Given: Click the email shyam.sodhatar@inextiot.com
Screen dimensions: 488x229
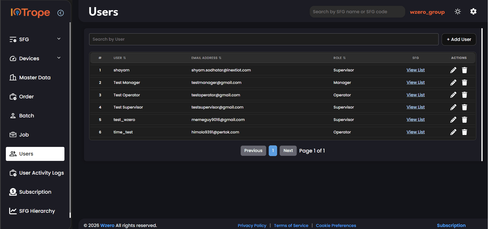Looking at the screenshot, I should point(221,70).
